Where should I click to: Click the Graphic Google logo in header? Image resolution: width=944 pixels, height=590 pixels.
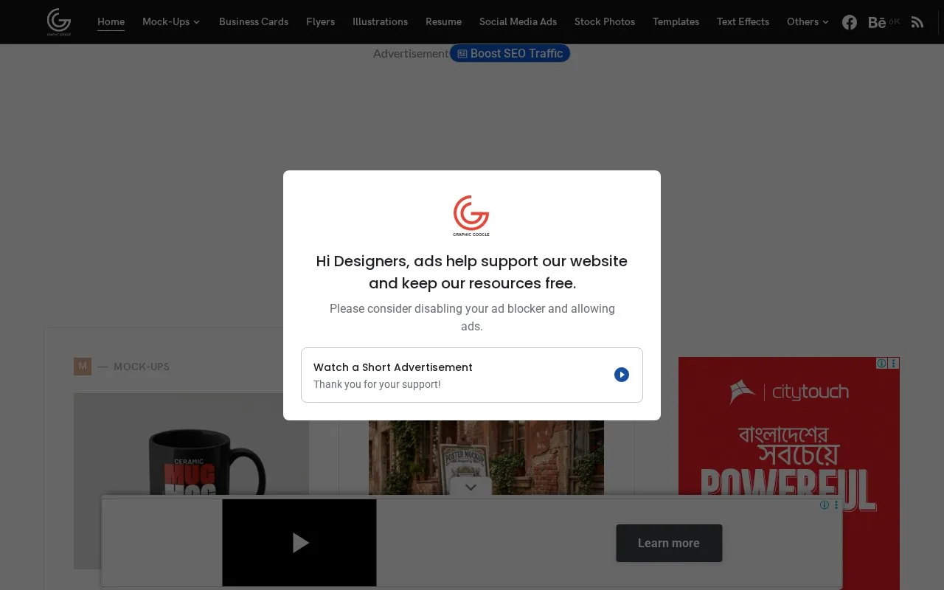pyautogui.click(x=59, y=21)
